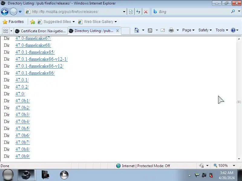
Task: Open the 47.0b4/ directory link
Action: tap(23, 122)
